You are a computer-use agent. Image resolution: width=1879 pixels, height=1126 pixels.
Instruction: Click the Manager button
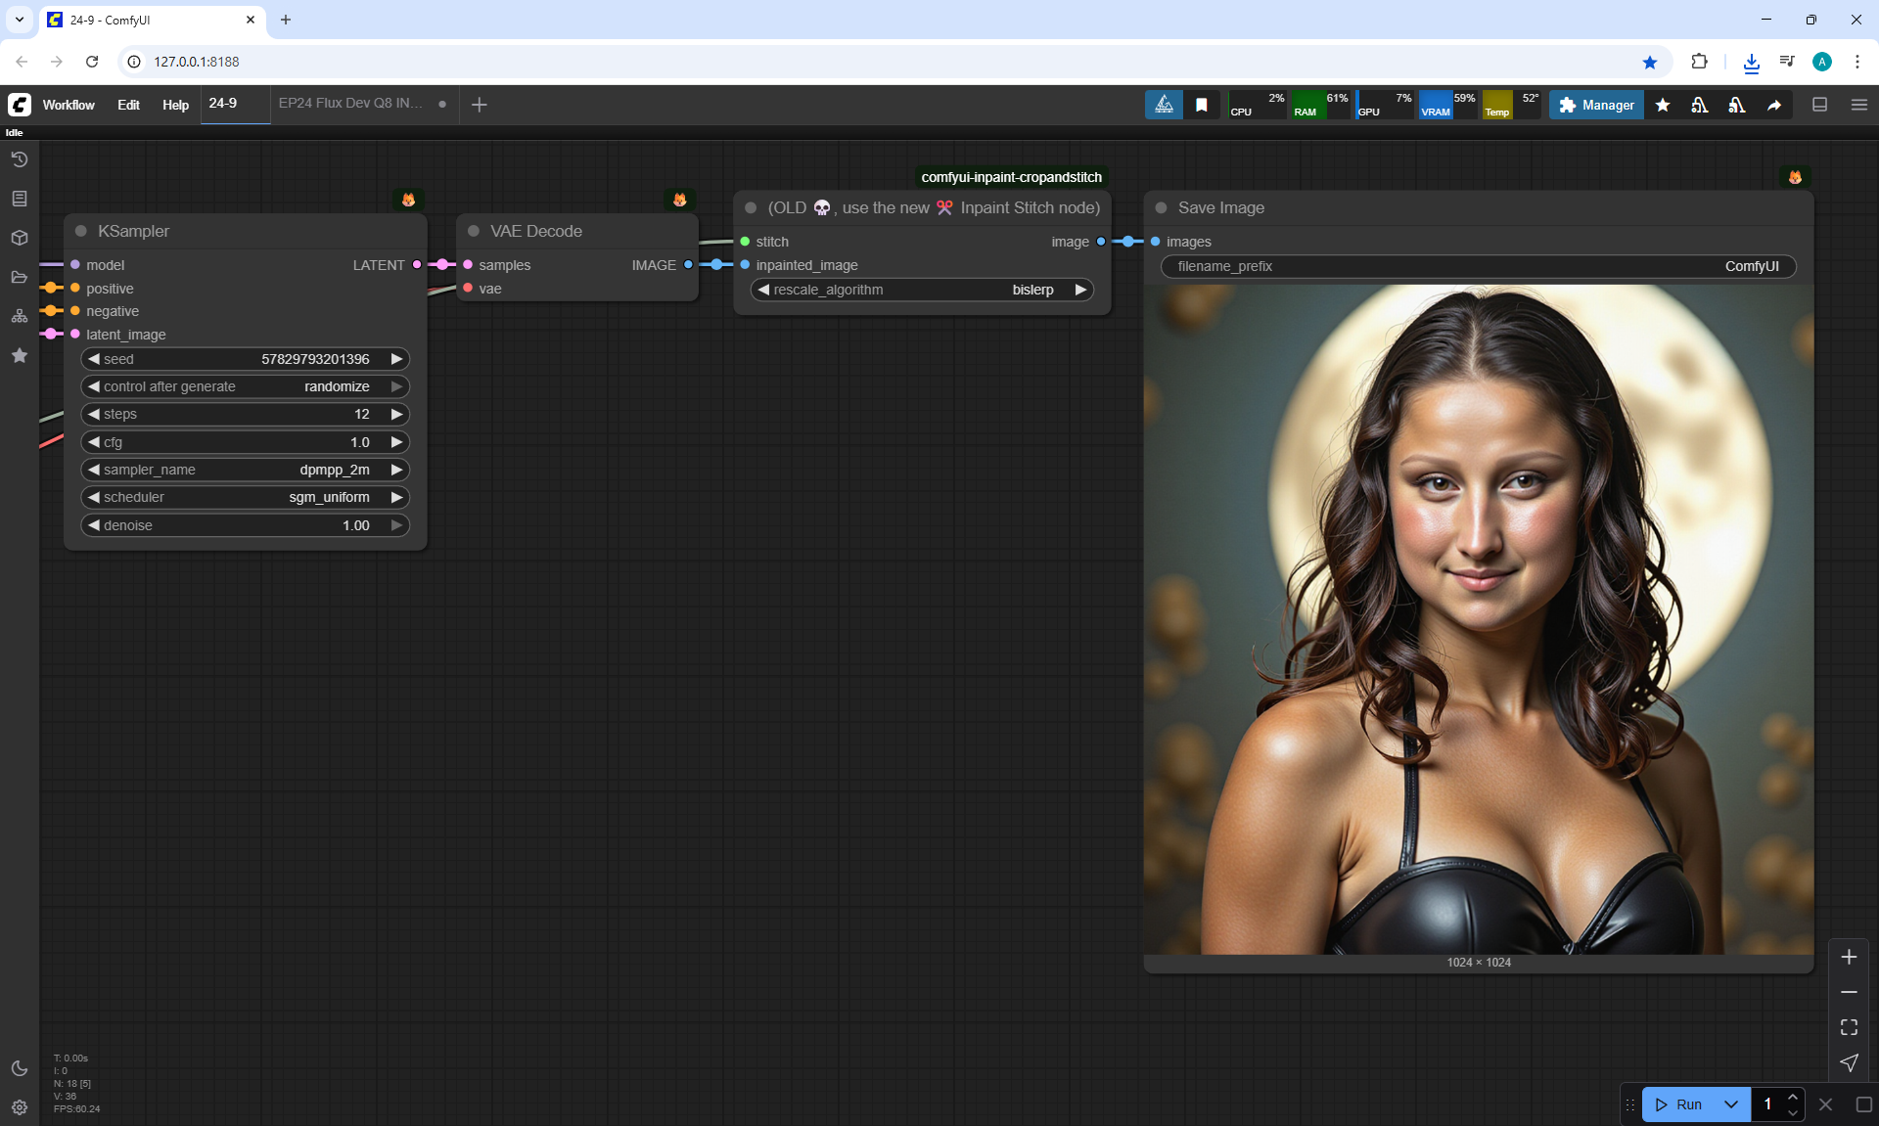pos(1596,105)
